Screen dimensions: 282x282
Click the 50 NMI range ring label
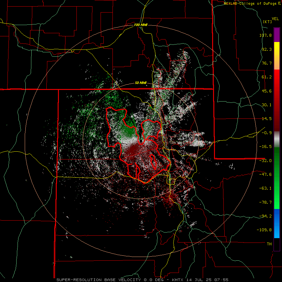[141, 83]
